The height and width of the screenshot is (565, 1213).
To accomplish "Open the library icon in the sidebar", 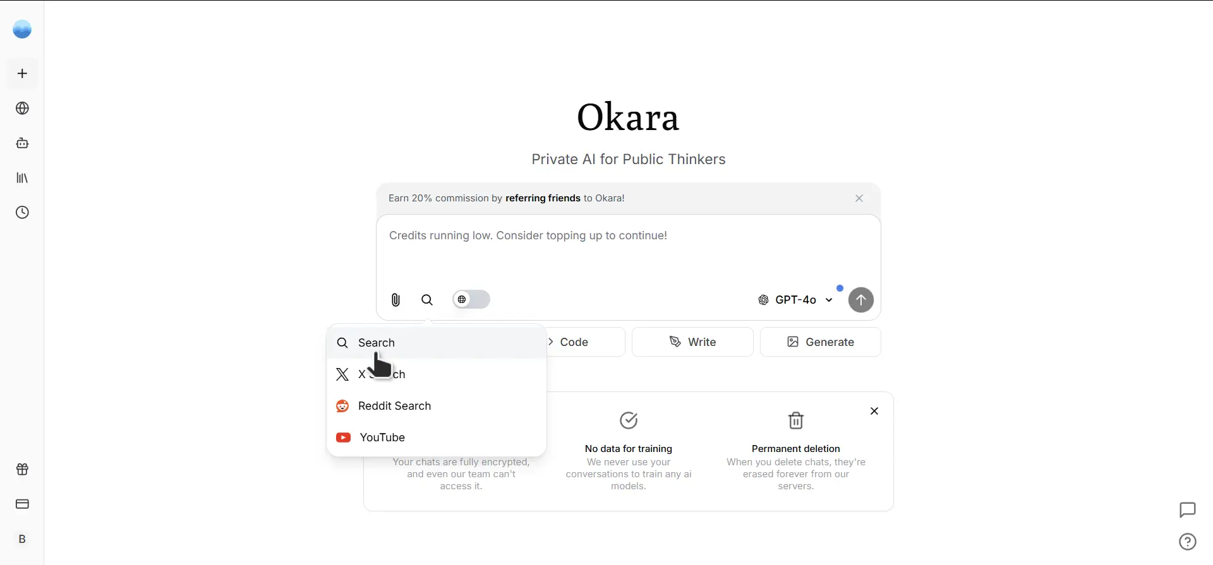I will 22,178.
